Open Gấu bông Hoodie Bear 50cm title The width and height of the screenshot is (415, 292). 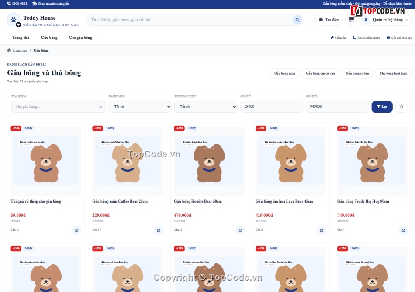pos(198,201)
